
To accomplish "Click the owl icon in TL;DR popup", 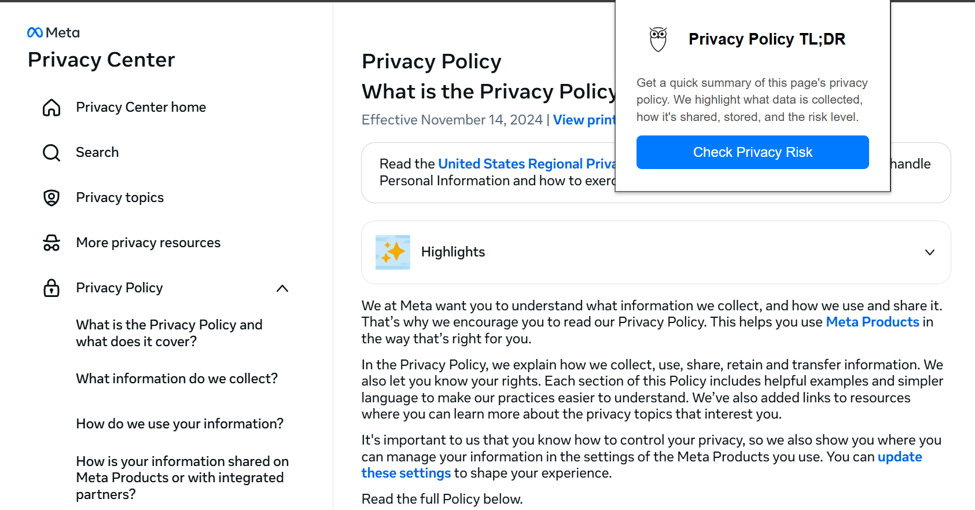I will pyautogui.click(x=658, y=39).
